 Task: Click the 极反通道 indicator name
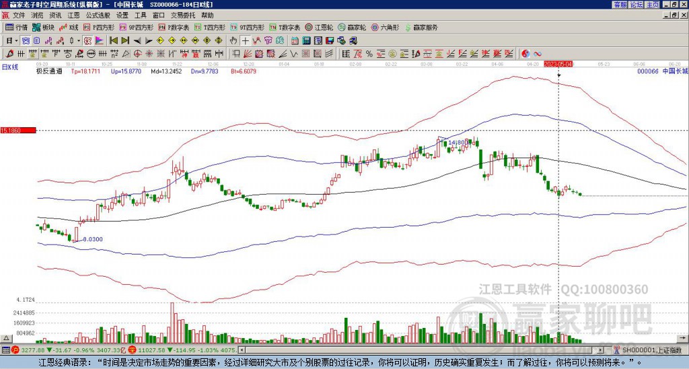click(x=49, y=71)
